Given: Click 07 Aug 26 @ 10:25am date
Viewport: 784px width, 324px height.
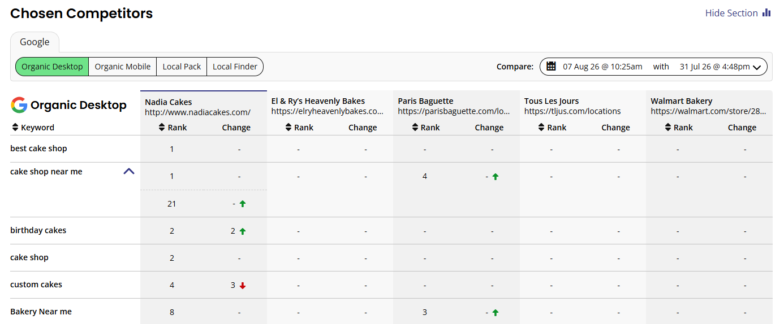Looking at the screenshot, I should 602,67.
